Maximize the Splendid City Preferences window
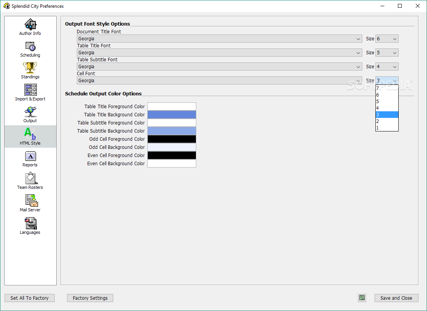The width and height of the screenshot is (427, 311). 400,6
